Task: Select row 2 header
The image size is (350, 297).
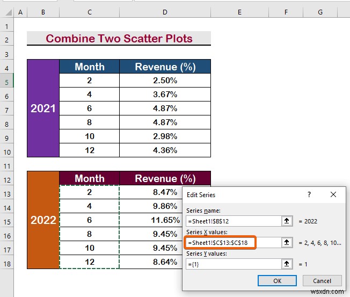Action: [6, 40]
